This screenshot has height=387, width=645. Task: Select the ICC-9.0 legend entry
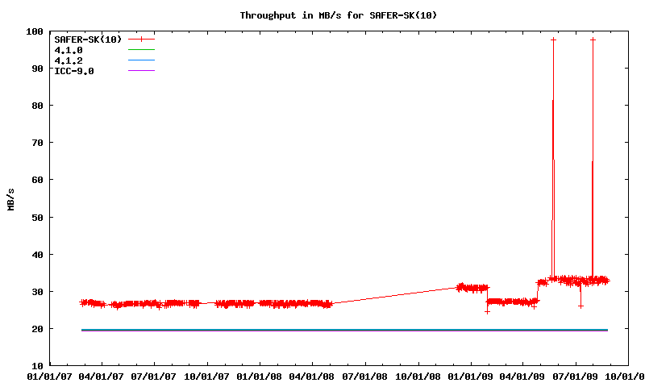coord(74,71)
